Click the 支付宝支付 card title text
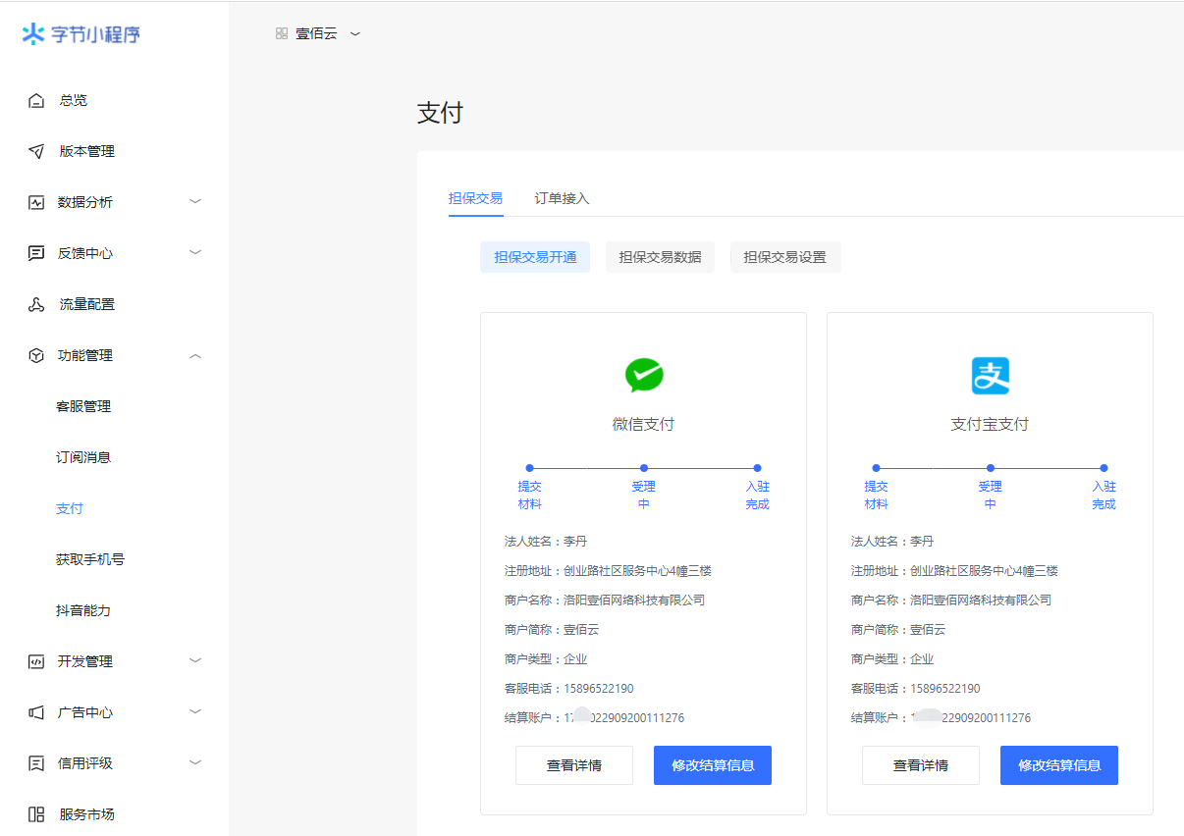1184x836 pixels. tap(991, 424)
